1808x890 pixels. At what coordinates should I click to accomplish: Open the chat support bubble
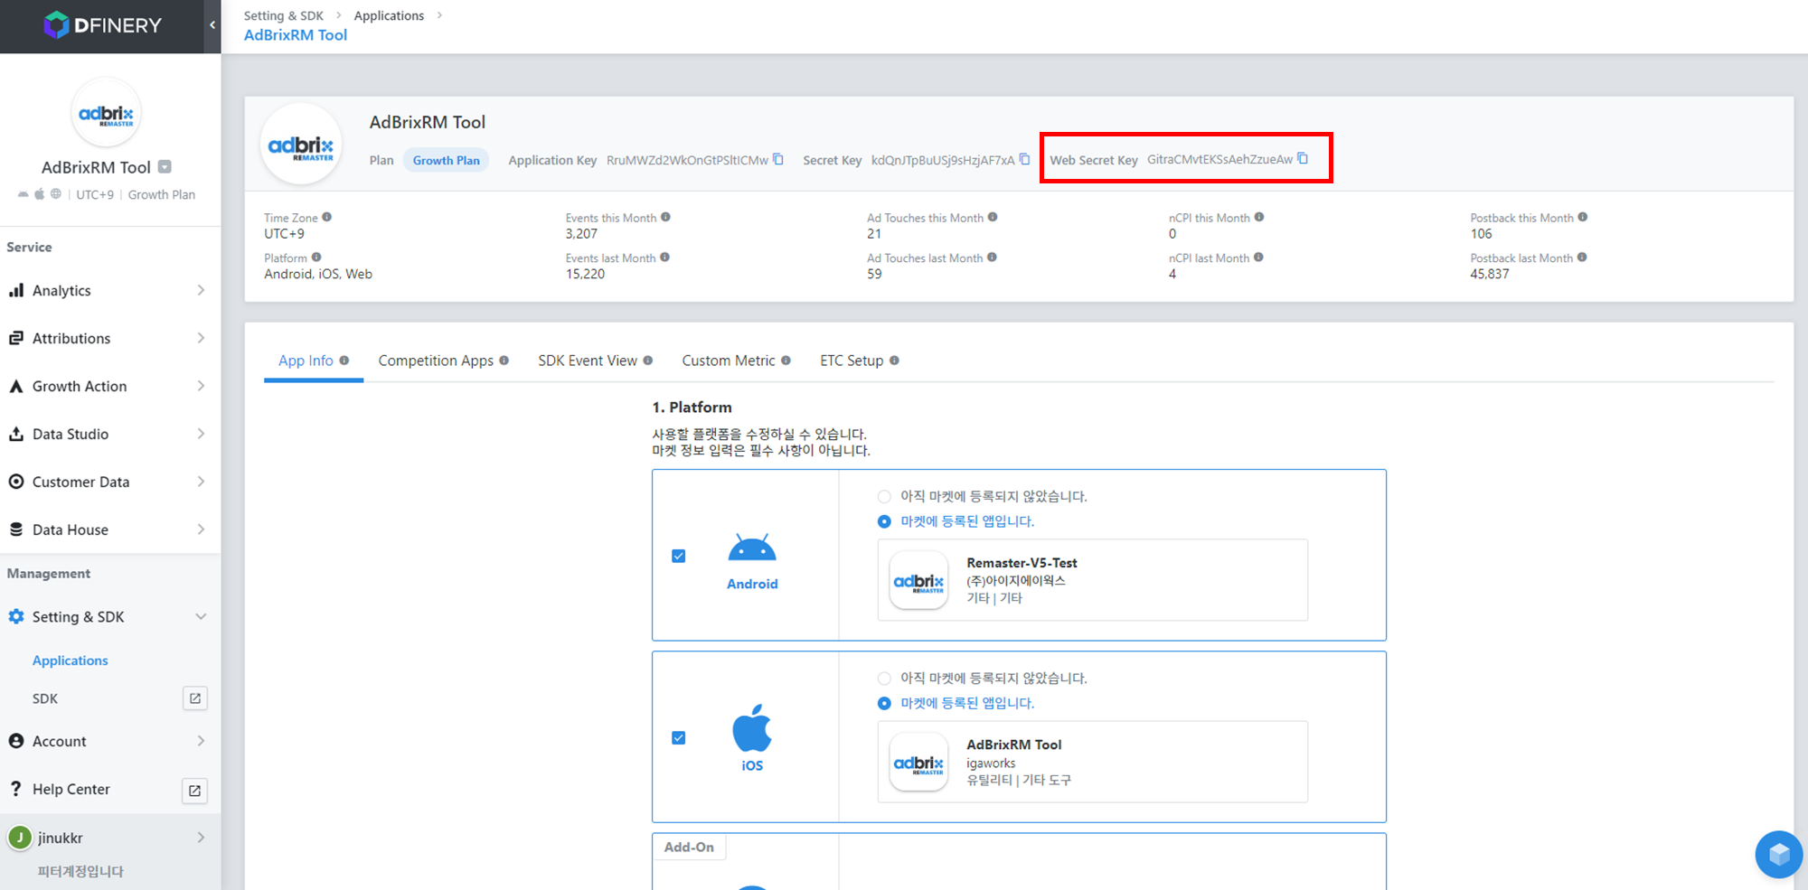(1778, 854)
